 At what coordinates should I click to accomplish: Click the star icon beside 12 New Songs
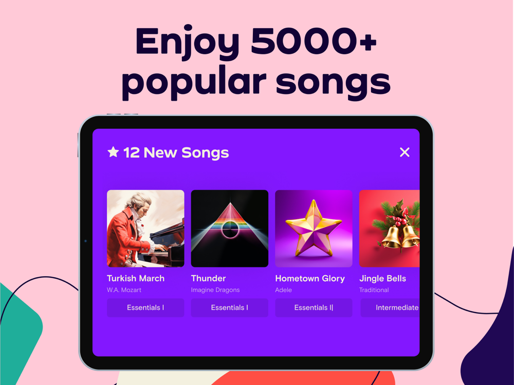click(x=113, y=152)
